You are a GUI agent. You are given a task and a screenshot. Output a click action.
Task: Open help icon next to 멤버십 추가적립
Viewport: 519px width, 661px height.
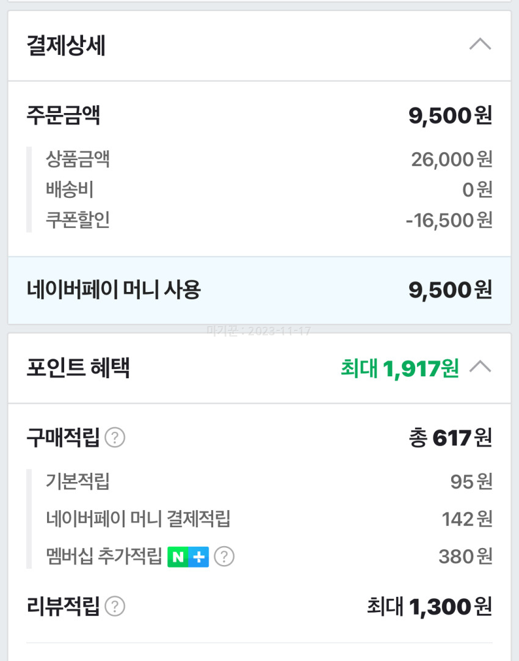click(x=224, y=557)
